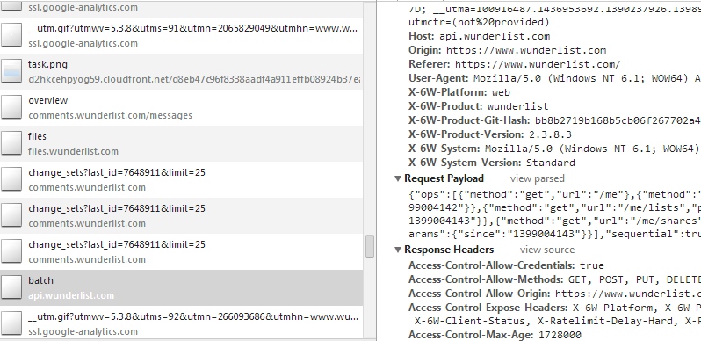Image resolution: width=701 pixels, height=341 pixels.
Task: Select the files.wunderlist.com files request
Action: click(182, 143)
